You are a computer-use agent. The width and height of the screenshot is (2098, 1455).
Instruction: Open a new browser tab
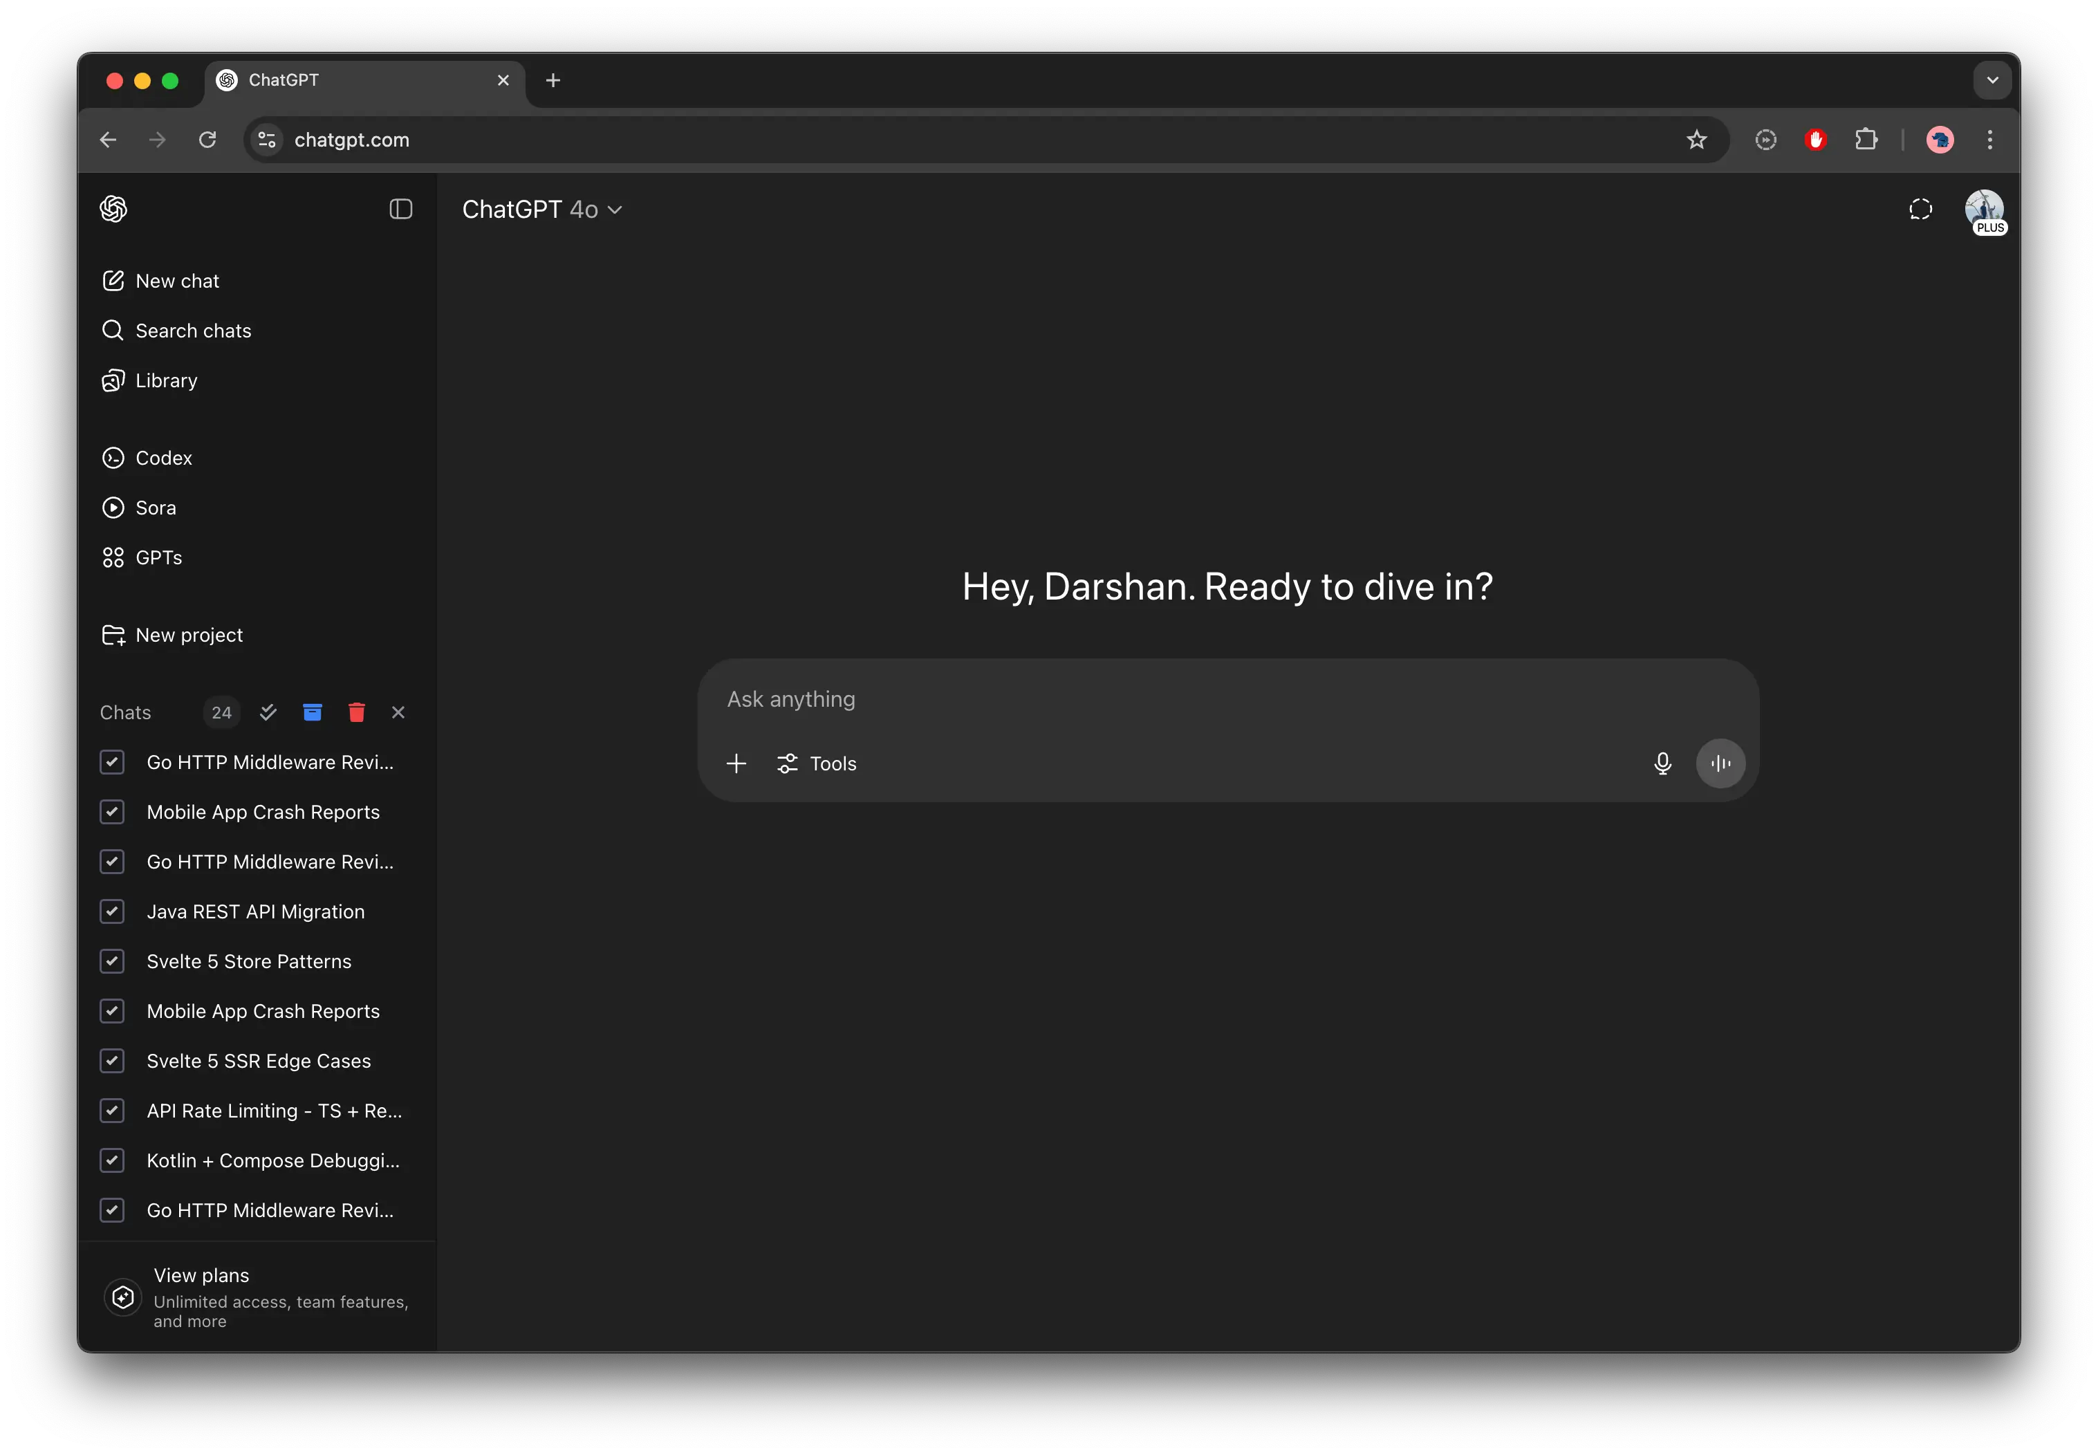click(x=553, y=80)
